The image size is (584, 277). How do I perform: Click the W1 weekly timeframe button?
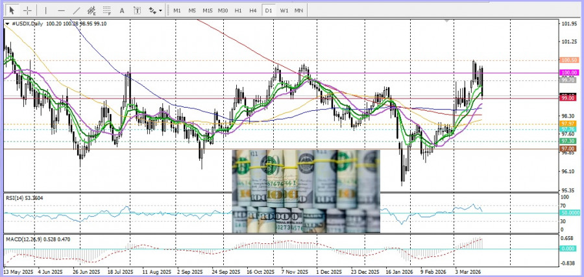point(284,10)
